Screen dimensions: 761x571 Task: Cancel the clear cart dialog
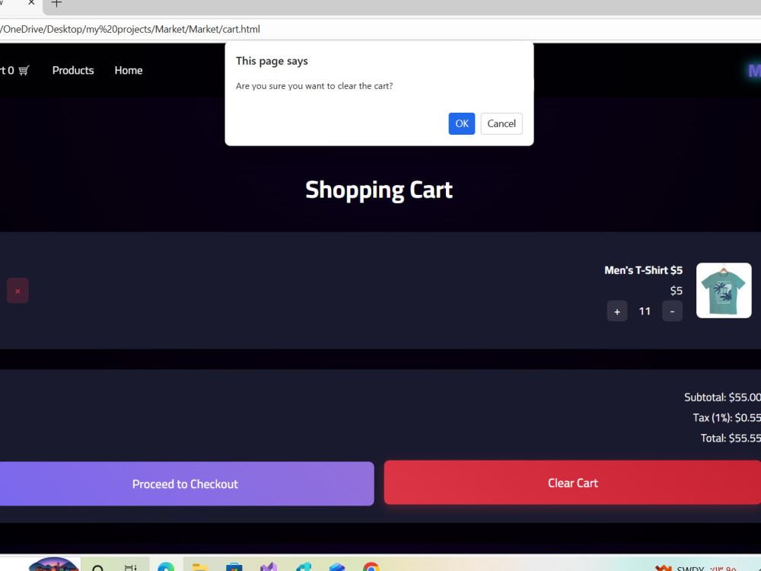pos(501,123)
